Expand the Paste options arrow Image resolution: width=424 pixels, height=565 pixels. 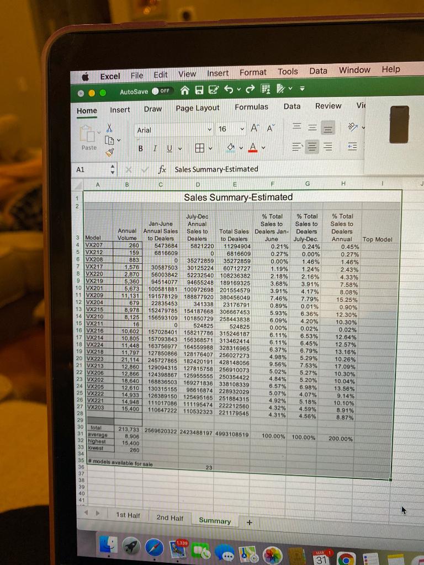point(99,132)
